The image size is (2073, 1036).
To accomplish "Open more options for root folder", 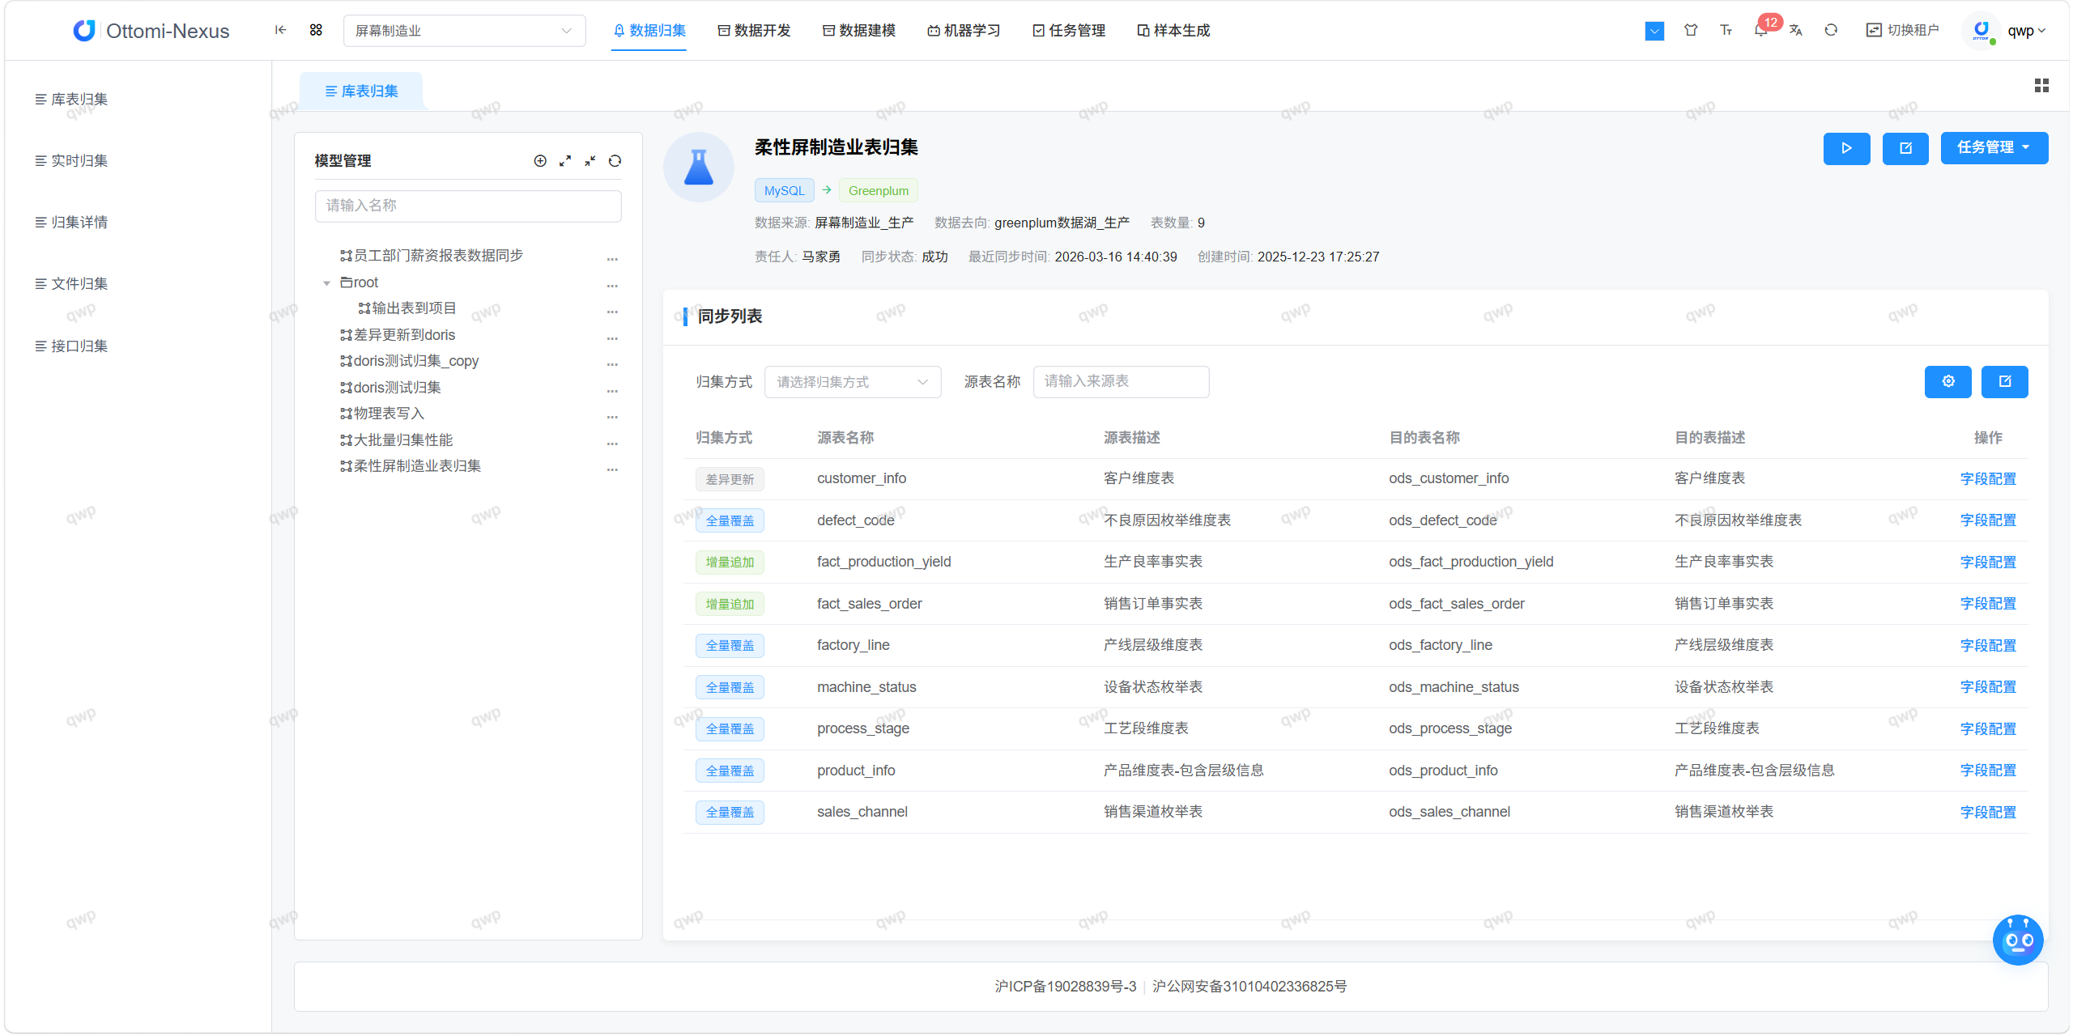I will [x=612, y=284].
